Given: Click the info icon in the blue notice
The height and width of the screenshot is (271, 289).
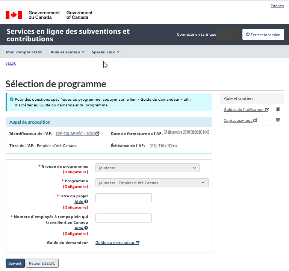Looking at the screenshot, I should pyautogui.click(x=12, y=99).
